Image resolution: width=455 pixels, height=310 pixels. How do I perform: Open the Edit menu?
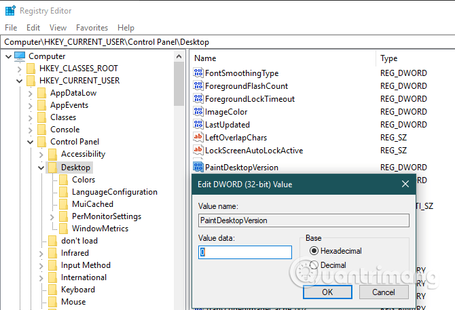(33, 28)
